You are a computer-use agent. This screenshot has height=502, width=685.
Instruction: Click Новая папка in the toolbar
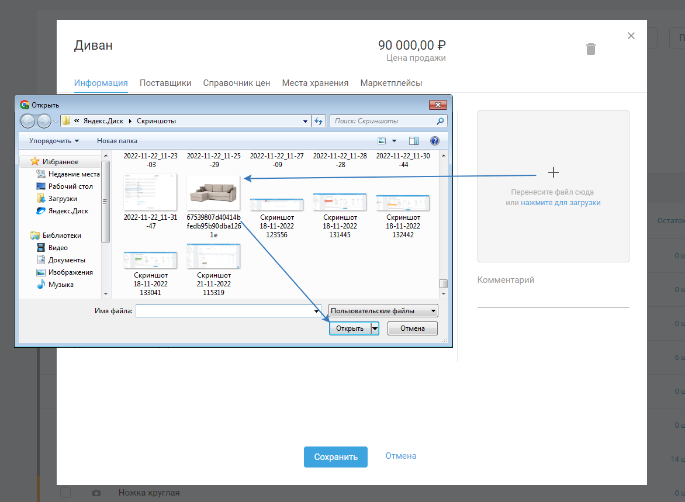pos(117,141)
